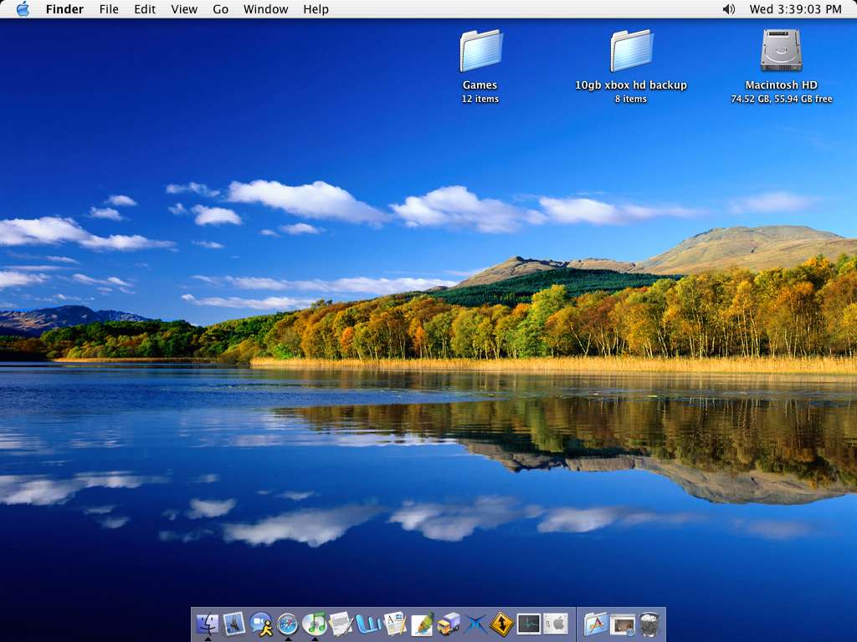857x642 pixels.
Task: Open the Go menu
Action: click(220, 9)
